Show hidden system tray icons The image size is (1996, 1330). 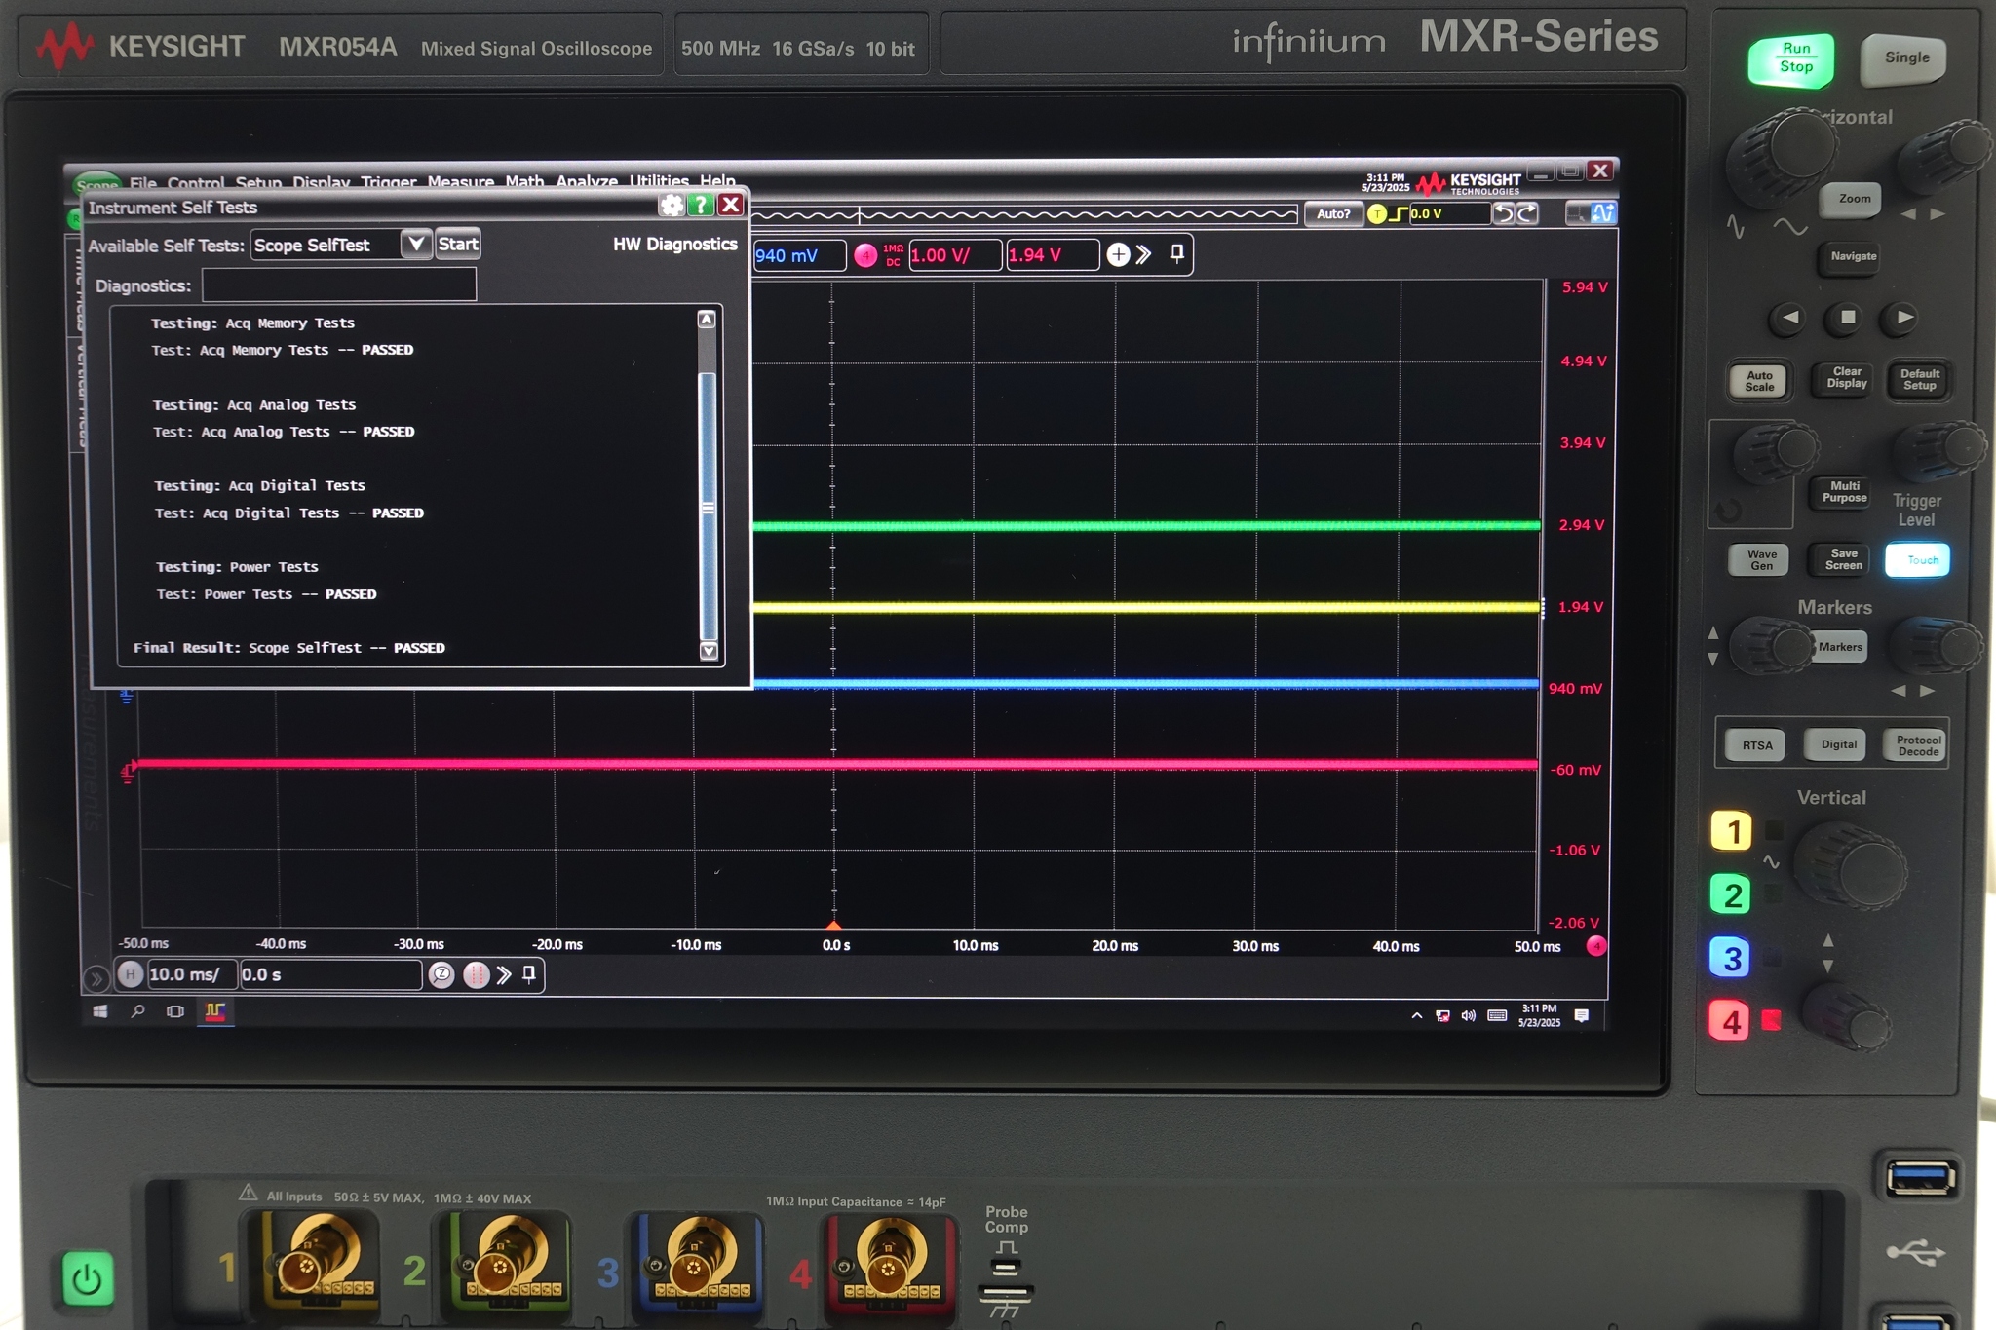click(1416, 1016)
